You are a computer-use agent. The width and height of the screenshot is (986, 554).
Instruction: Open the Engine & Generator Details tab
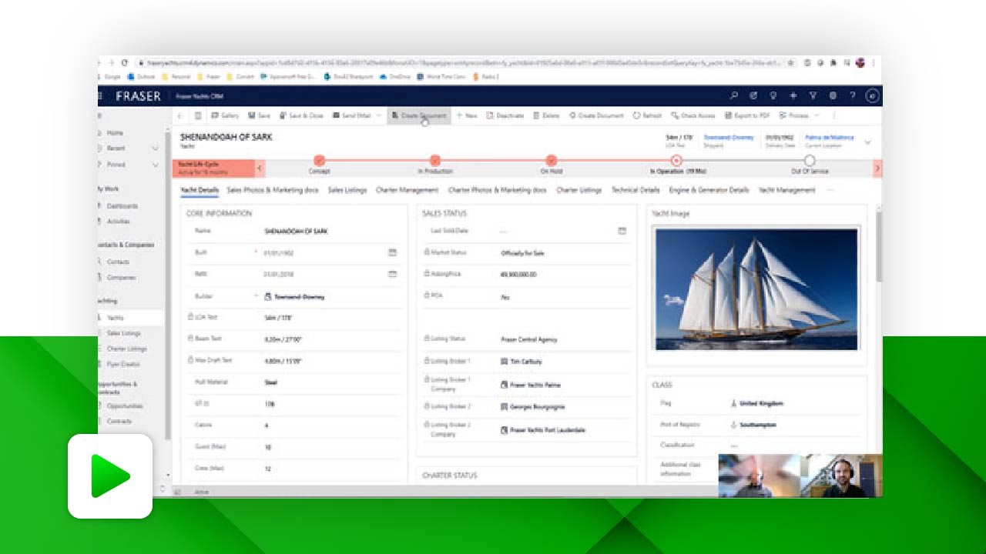(709, 190)
